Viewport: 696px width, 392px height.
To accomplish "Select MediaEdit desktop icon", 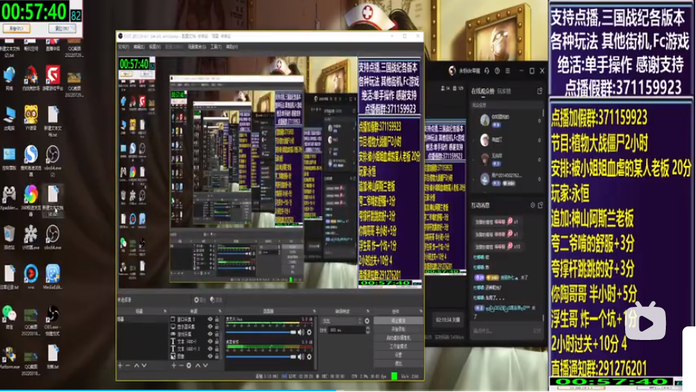I will (x=52, y=277).
